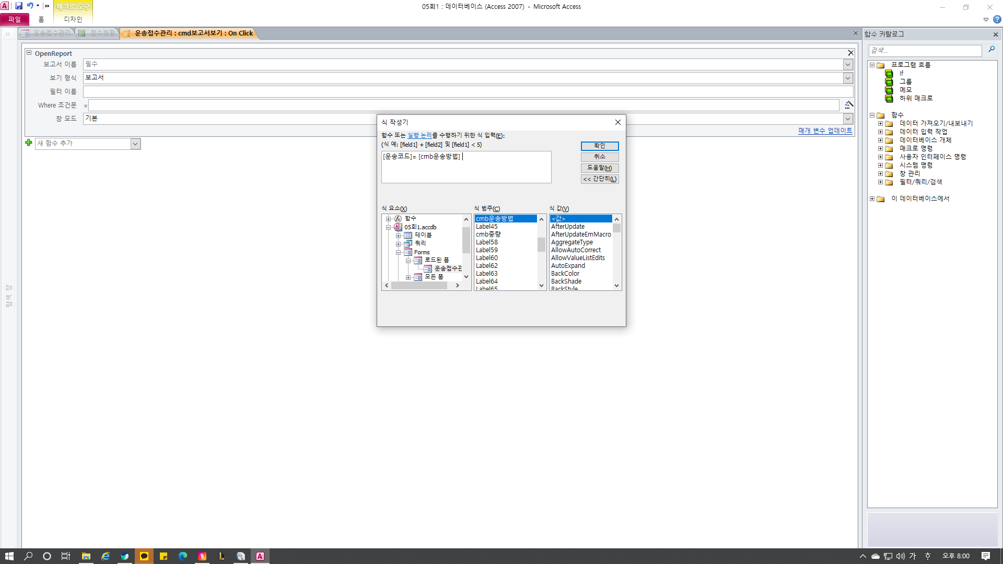
Task: Select the If program flow icon
Action: [889, 74]
